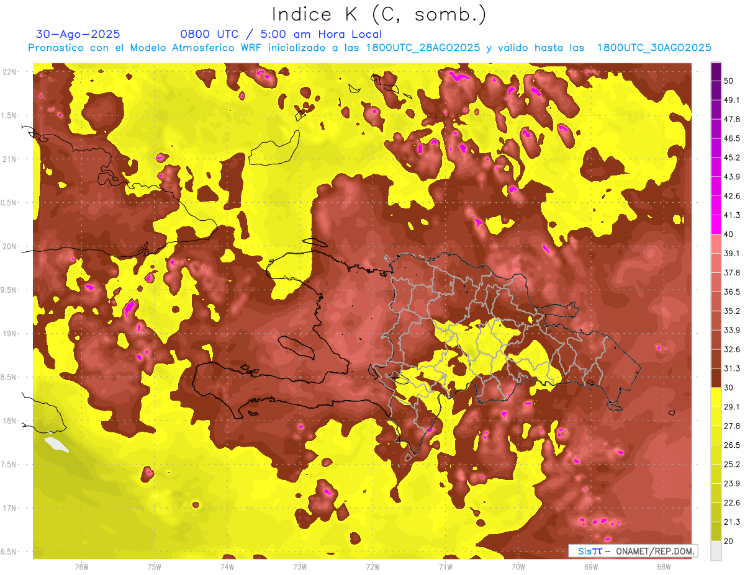Screen dimensions: 745x575
Task: Click the colorbar value "26.5"
Action: [731, 445]
